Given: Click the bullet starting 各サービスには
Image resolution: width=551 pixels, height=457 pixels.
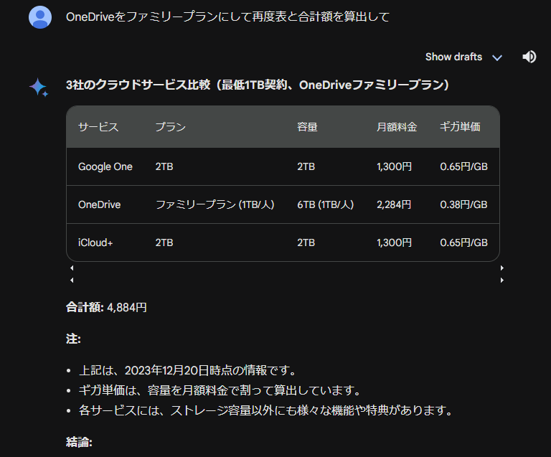Looking at the screenshot, I should 266,410.
